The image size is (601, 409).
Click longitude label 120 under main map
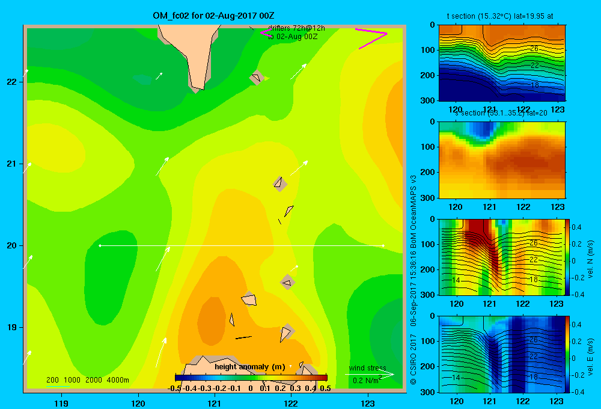pyautogui.click(x=138, y=403)
